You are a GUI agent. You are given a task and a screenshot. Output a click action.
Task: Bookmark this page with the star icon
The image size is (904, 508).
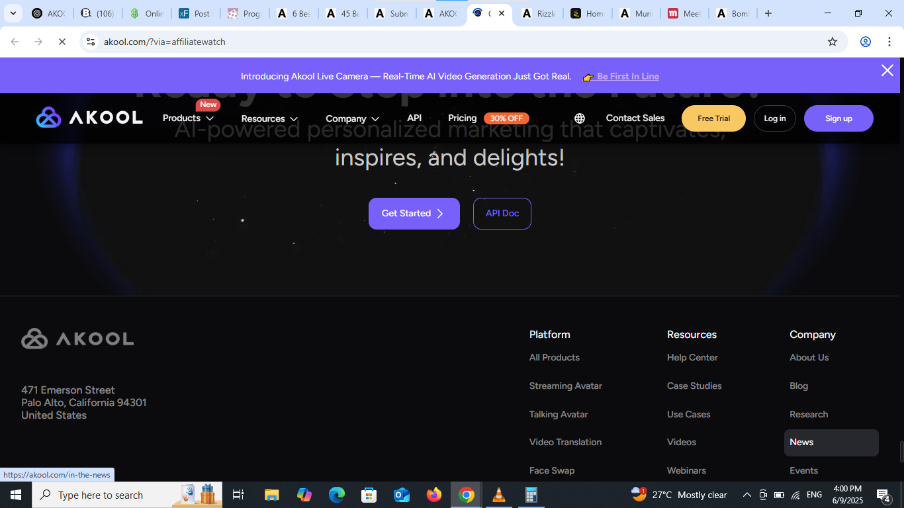(x=833, y=42)
